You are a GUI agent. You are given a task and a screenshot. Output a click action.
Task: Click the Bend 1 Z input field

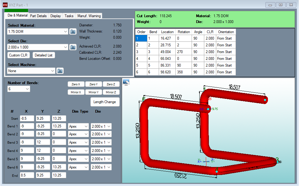(59, 126)
